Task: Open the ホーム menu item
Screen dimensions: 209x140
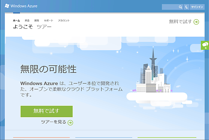Action: [16, 20]
